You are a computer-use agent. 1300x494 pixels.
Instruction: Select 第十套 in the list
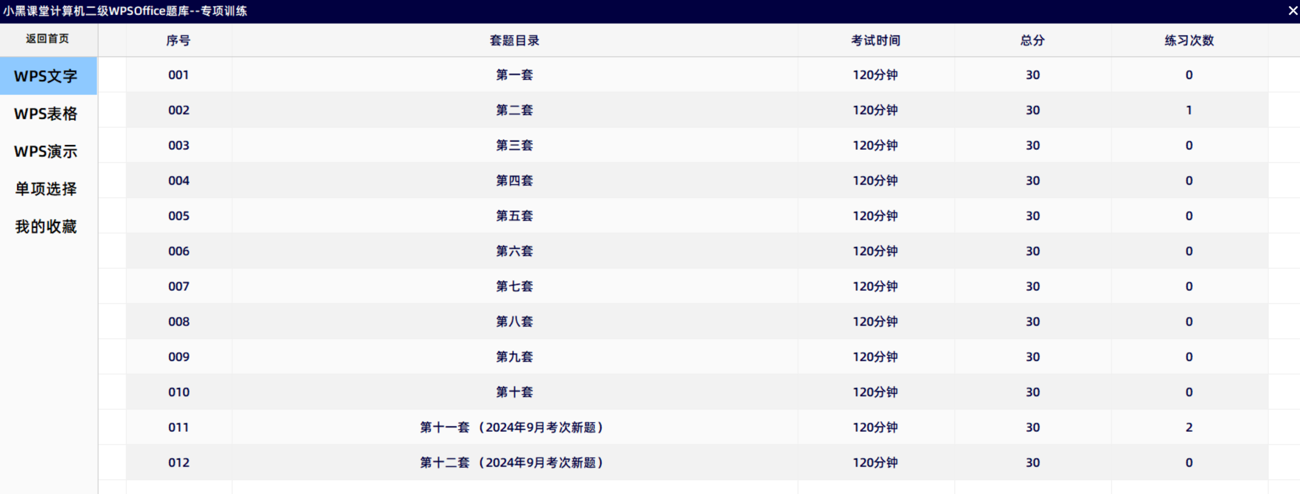click(514, 392)
